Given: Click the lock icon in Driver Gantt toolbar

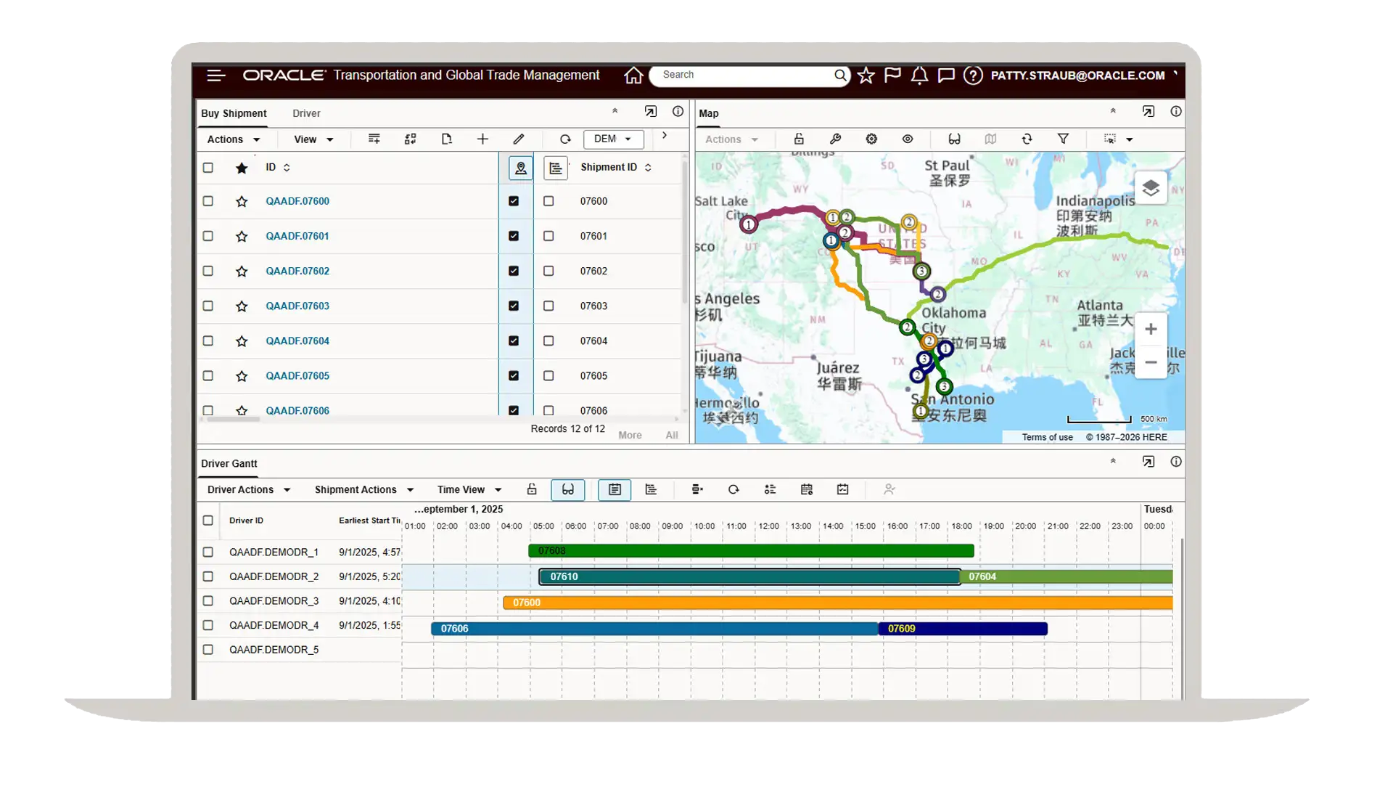Looking at the screenshot, I should (x=532, y=490).
